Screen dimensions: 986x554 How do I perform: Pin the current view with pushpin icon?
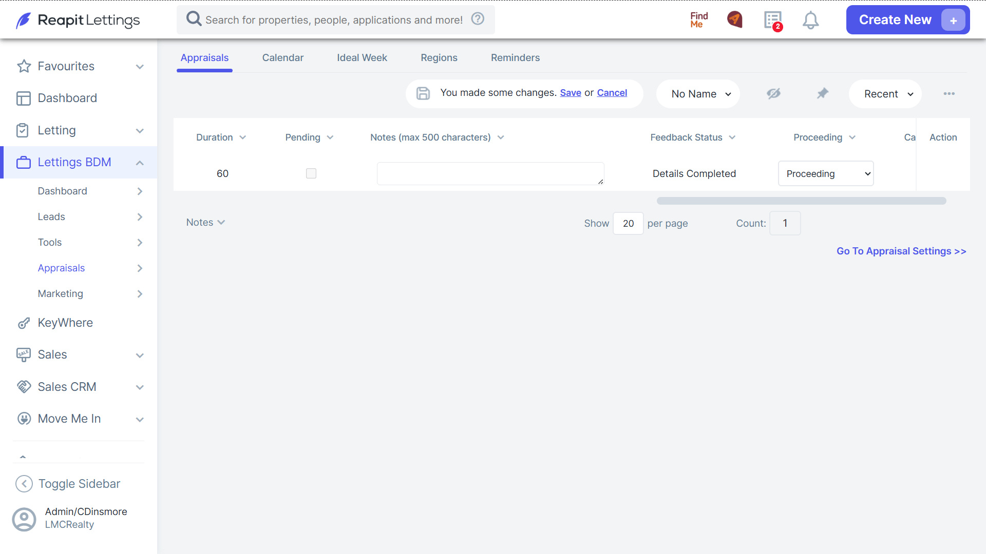(823, 93)
